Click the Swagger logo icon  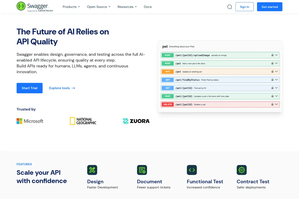click(21, 6)
